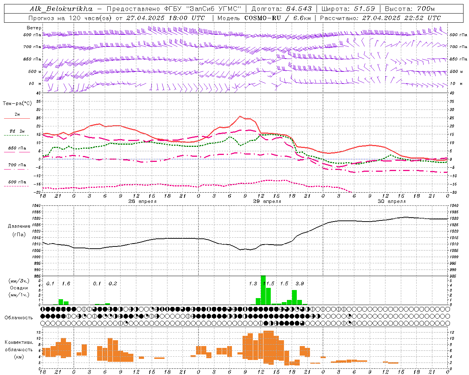Screen dimensions: 469x375
Task: Click the '11.5' three-hour precipitation value
Action: (x=269, y=284)
